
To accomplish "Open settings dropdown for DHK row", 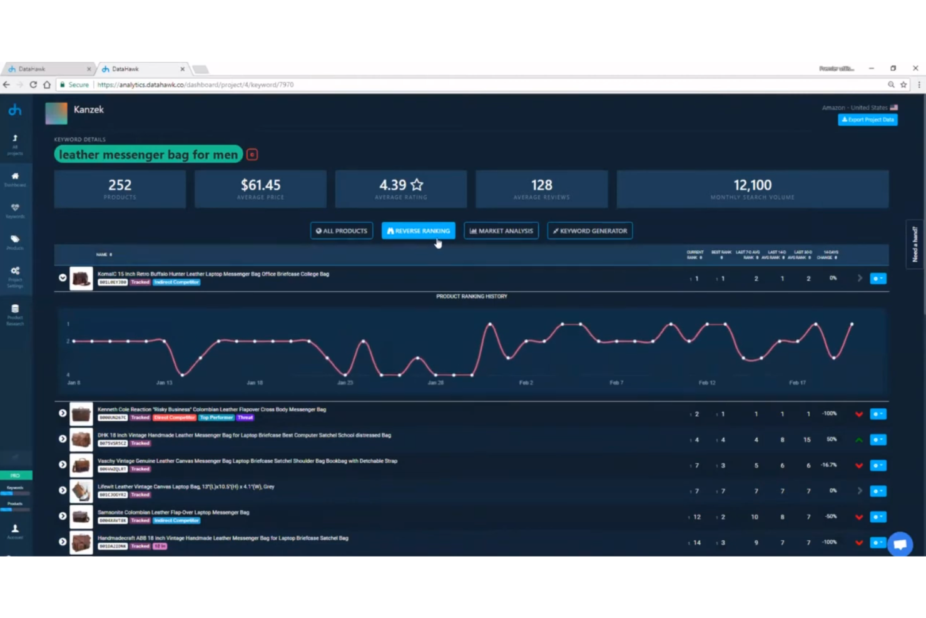I will tap(878, 440).
